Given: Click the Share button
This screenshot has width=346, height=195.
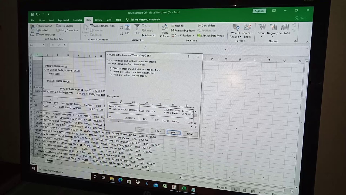Looking at the screenshot, I should click(301, 18).
